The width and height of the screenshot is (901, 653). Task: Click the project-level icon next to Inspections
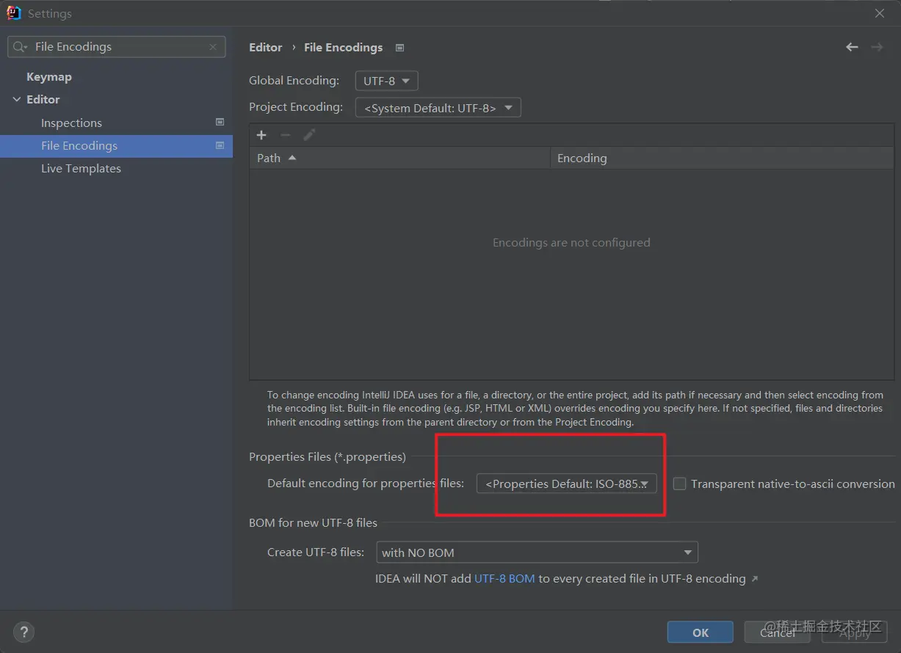click(x=220, y=122)
